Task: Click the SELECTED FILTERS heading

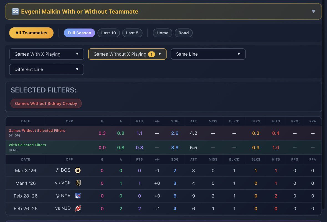Action: tap(43, 90)
